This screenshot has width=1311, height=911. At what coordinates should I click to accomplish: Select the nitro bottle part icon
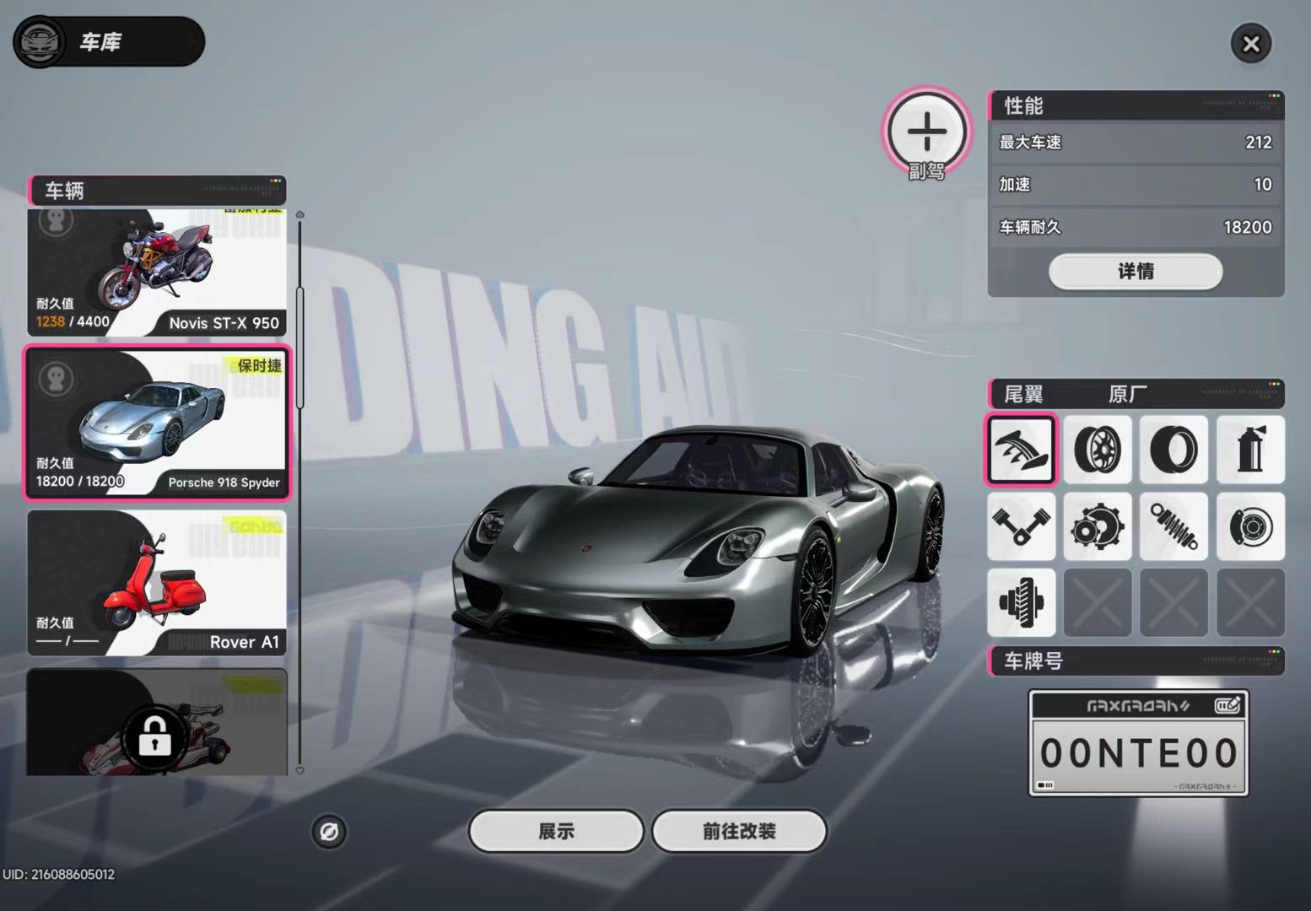1250,450
